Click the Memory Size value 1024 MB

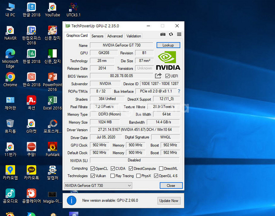click(105, 122)
